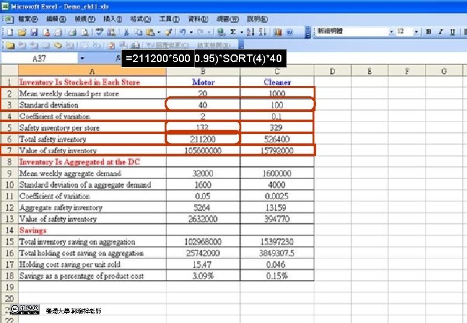
Task: Expand the Name Box dropdown arrow
Action: (82, 58)
